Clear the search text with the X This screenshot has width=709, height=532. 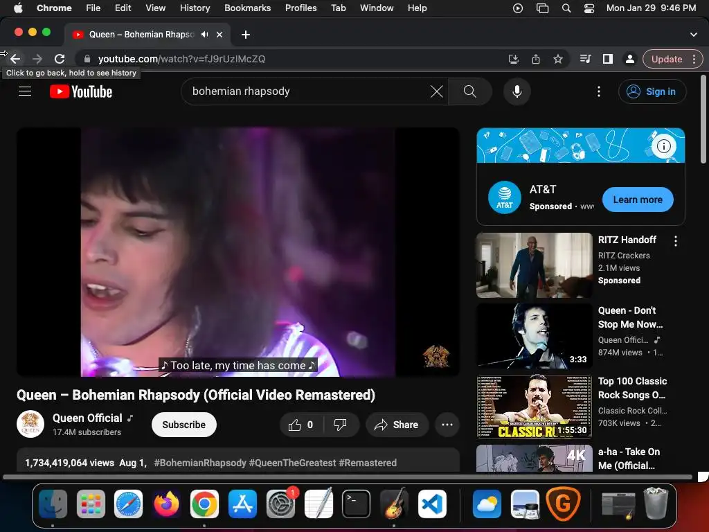coord(437,91)
